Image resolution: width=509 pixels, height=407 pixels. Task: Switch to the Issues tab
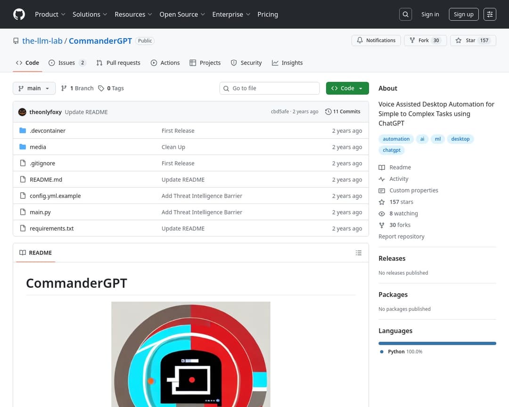coord(66,63)
